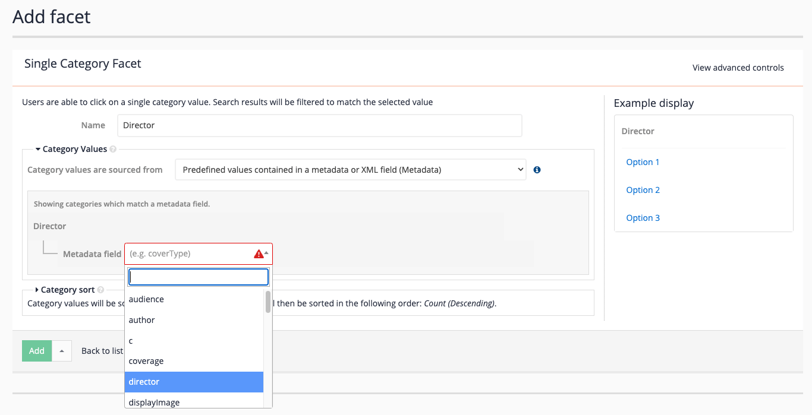
Task: Go Back to list
Action: pyautogui.click(x=102, y=351)
